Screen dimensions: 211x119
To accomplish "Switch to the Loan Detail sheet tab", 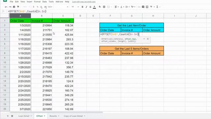I will tap(24, 116).
